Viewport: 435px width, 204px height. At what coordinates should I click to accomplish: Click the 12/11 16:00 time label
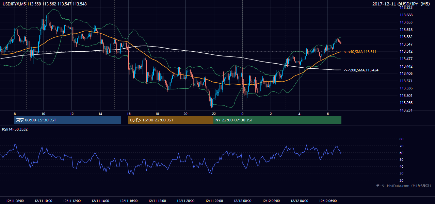coord(128,201)
